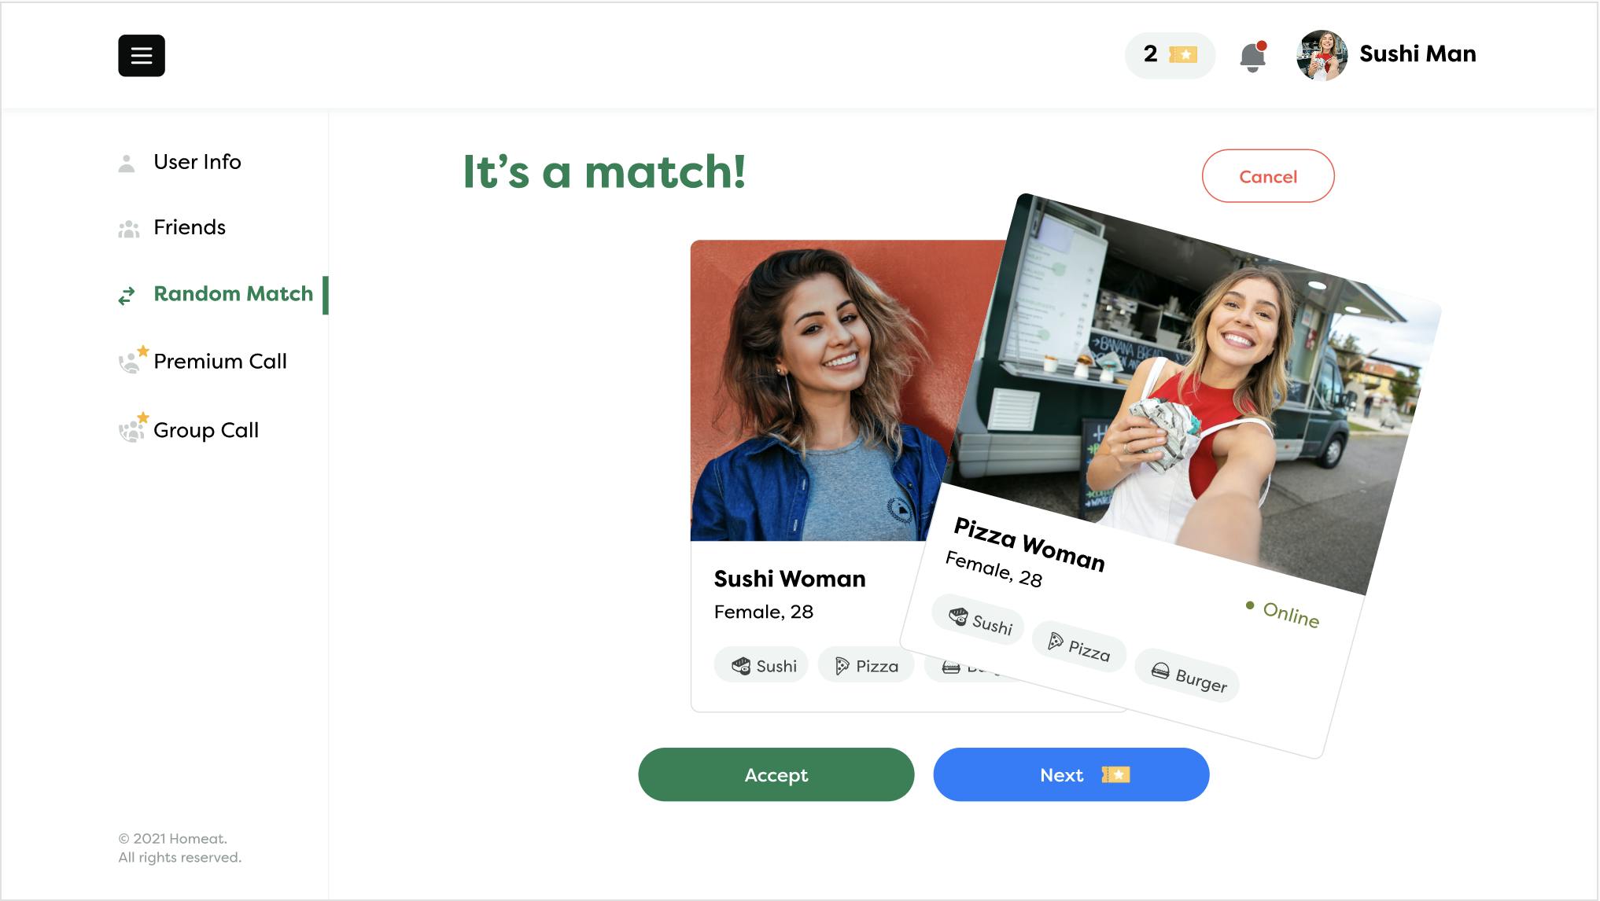Go to User Info menu item
Image resolution: width=1600 pixels, height=901 pixels.
pos(197,162)
